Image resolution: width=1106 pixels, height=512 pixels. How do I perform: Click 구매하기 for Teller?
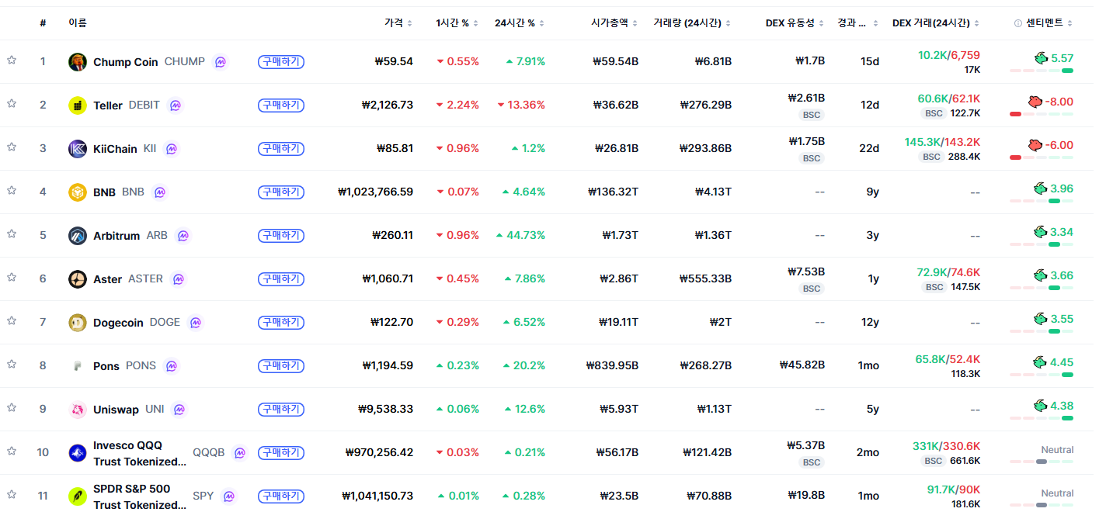[x=281, y=105]
